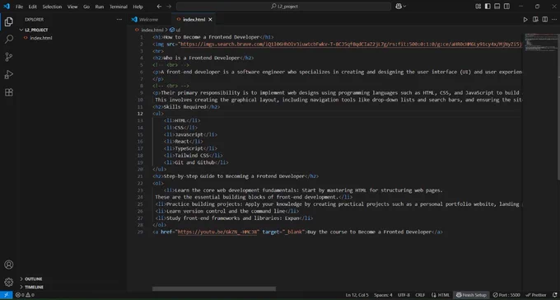Open Explorer Views and More Actions ellipsis
Image resolution: width=560 pixels, height=300 pixels.
tap(119, 20)
